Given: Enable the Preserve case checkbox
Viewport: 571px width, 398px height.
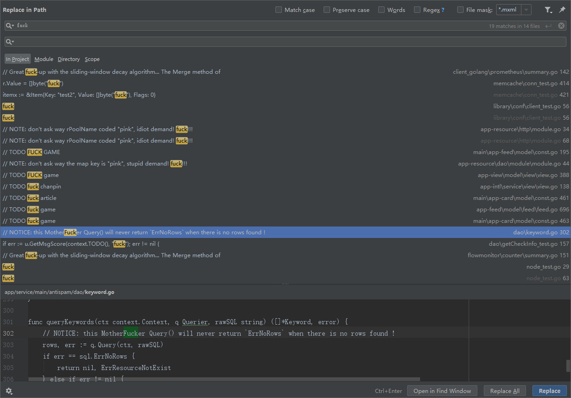Looking at the screenshot, I should (x=327, y=10).
